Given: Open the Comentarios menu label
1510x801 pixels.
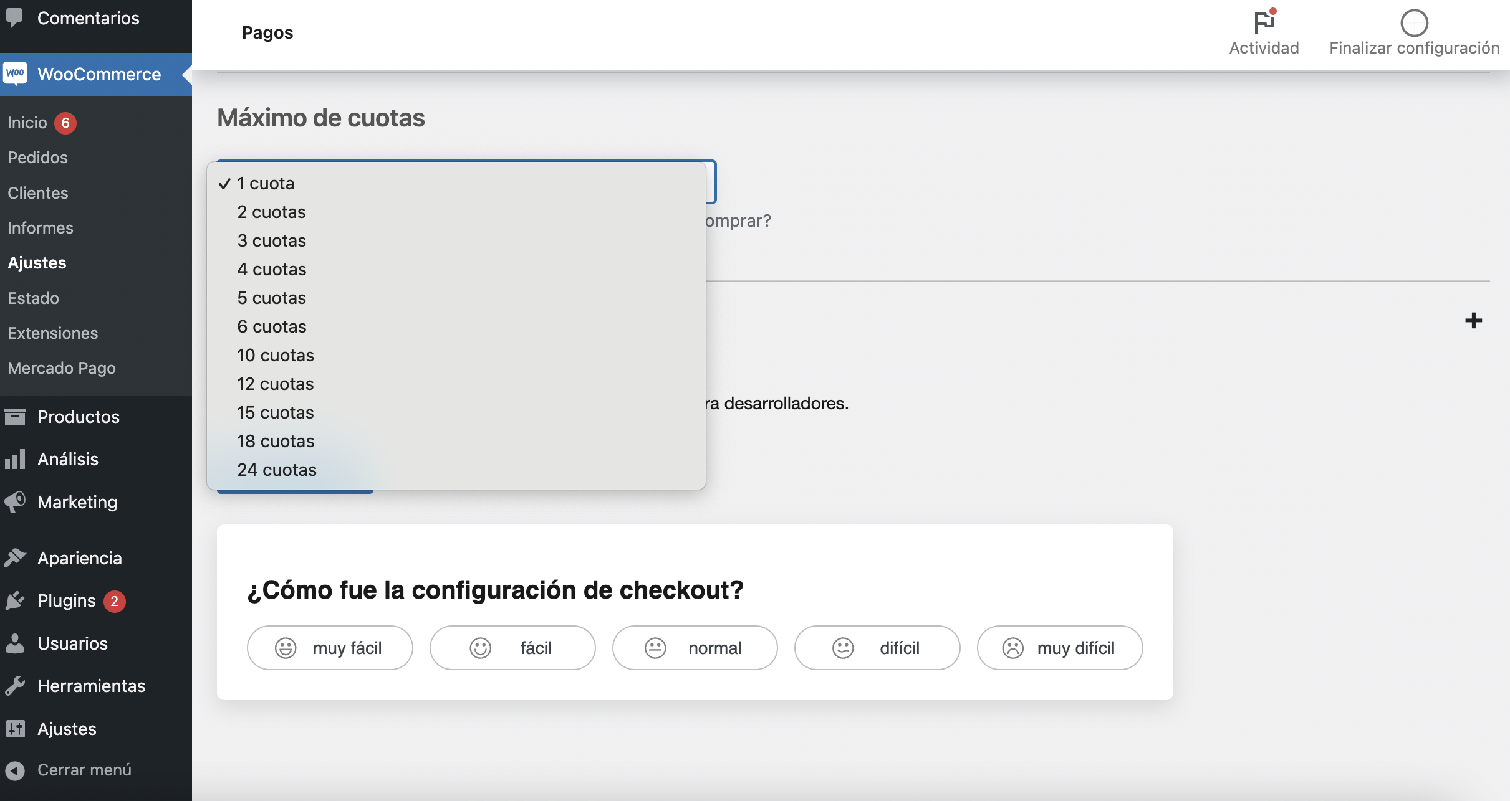Looking at the screenshot, I should tap(89, 18).
